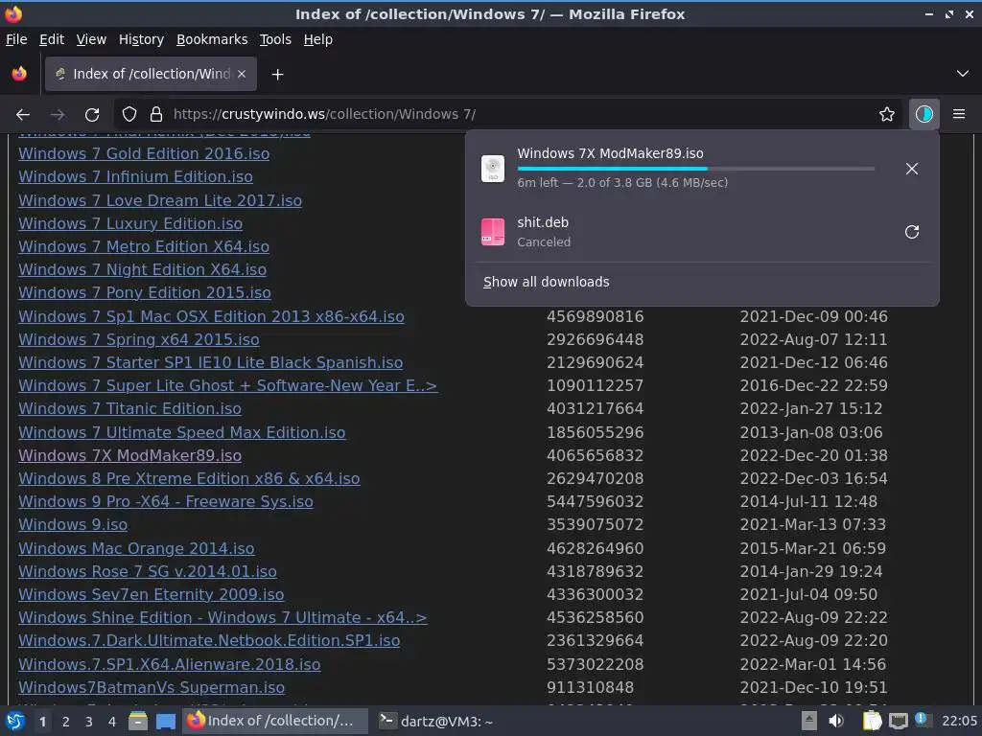This screenshot has height=736, width=982.
Task: Click the download progress bar
Action: [x=696, y=169]
